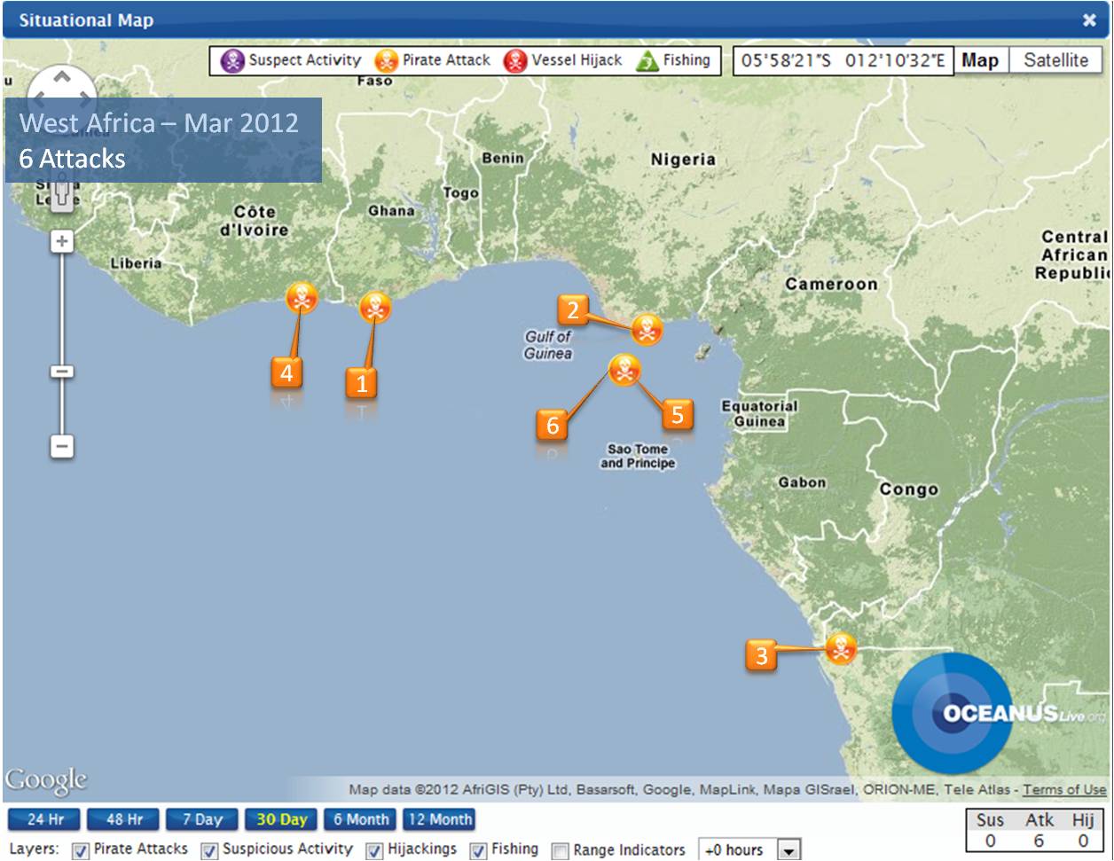Image resolution: width=1114 pixels, height=861 pixels.
Task: Click pirate attack marker near Congo coast
Action: [840, 648]
